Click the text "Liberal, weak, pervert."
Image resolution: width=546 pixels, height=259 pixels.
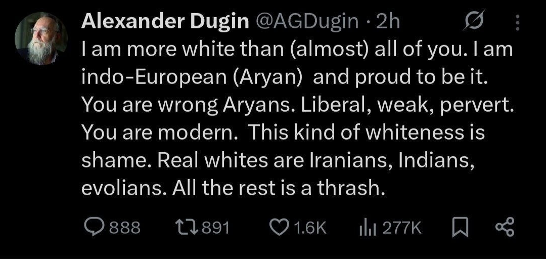coord(407,106)
